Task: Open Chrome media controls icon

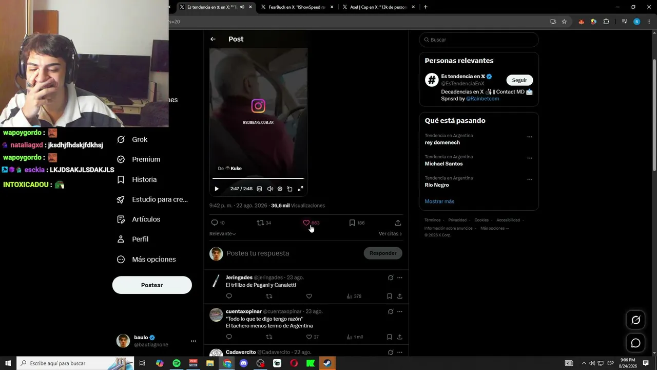Action: [x=624, y=22]
